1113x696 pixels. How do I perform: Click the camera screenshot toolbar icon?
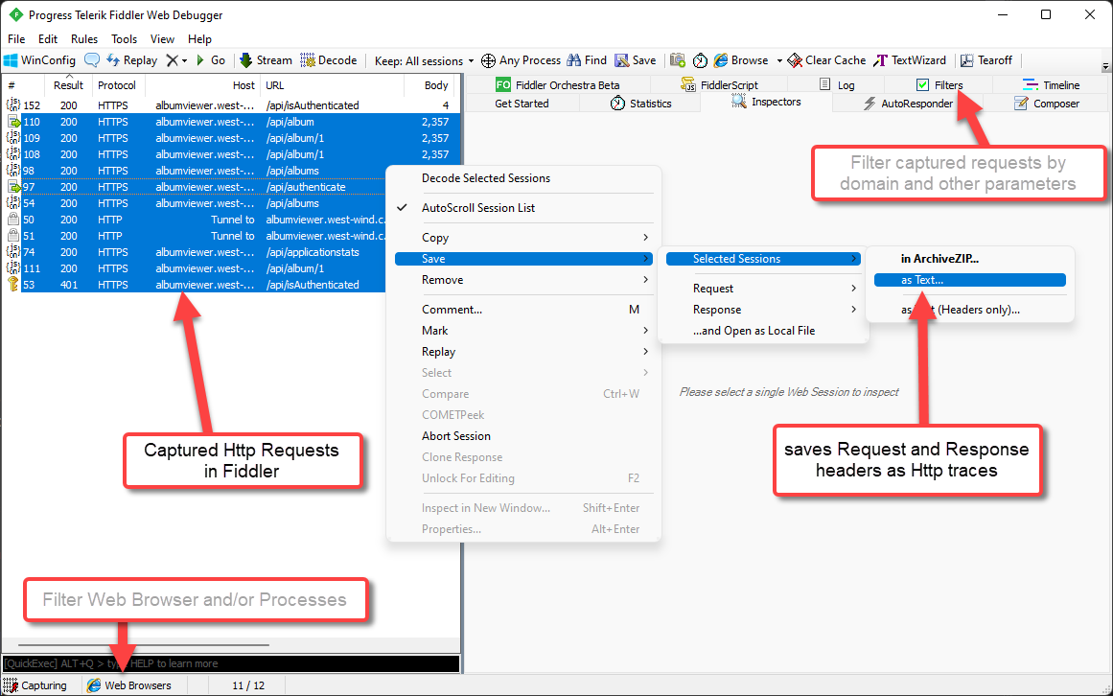pos(678,60)
